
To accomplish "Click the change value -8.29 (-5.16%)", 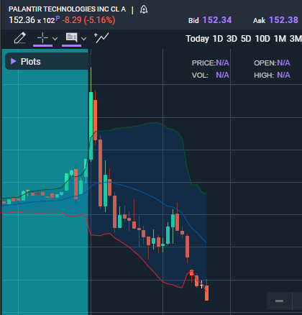I will pyautogui.click(x=88, y=20).
